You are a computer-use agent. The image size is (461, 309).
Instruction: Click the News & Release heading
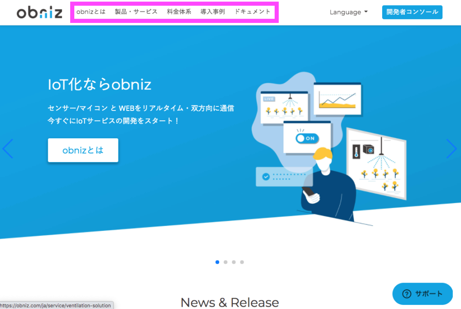[x=230, y=302]
